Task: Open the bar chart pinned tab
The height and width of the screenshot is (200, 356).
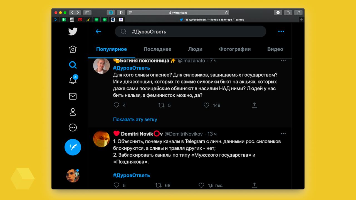Action: 72,20
